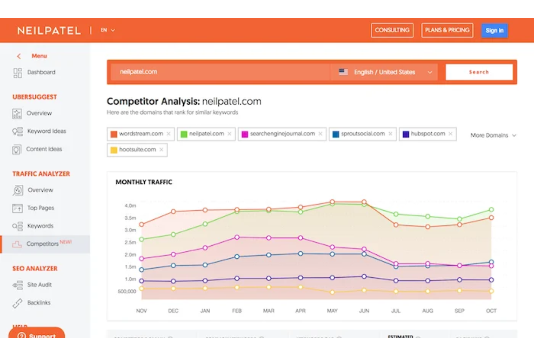Select the Dashboard icon in the sidebar

[x=17, y=72]
